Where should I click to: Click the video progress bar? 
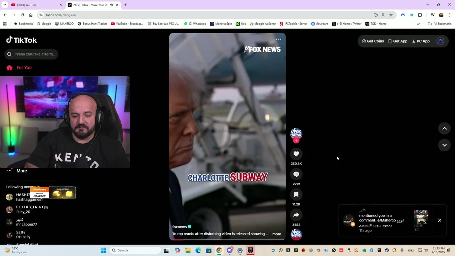point(227,239)
